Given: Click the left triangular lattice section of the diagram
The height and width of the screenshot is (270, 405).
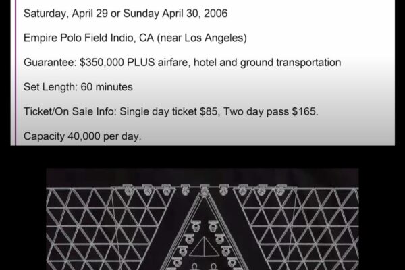Looking at the screenshot, I should click(109, 229).
